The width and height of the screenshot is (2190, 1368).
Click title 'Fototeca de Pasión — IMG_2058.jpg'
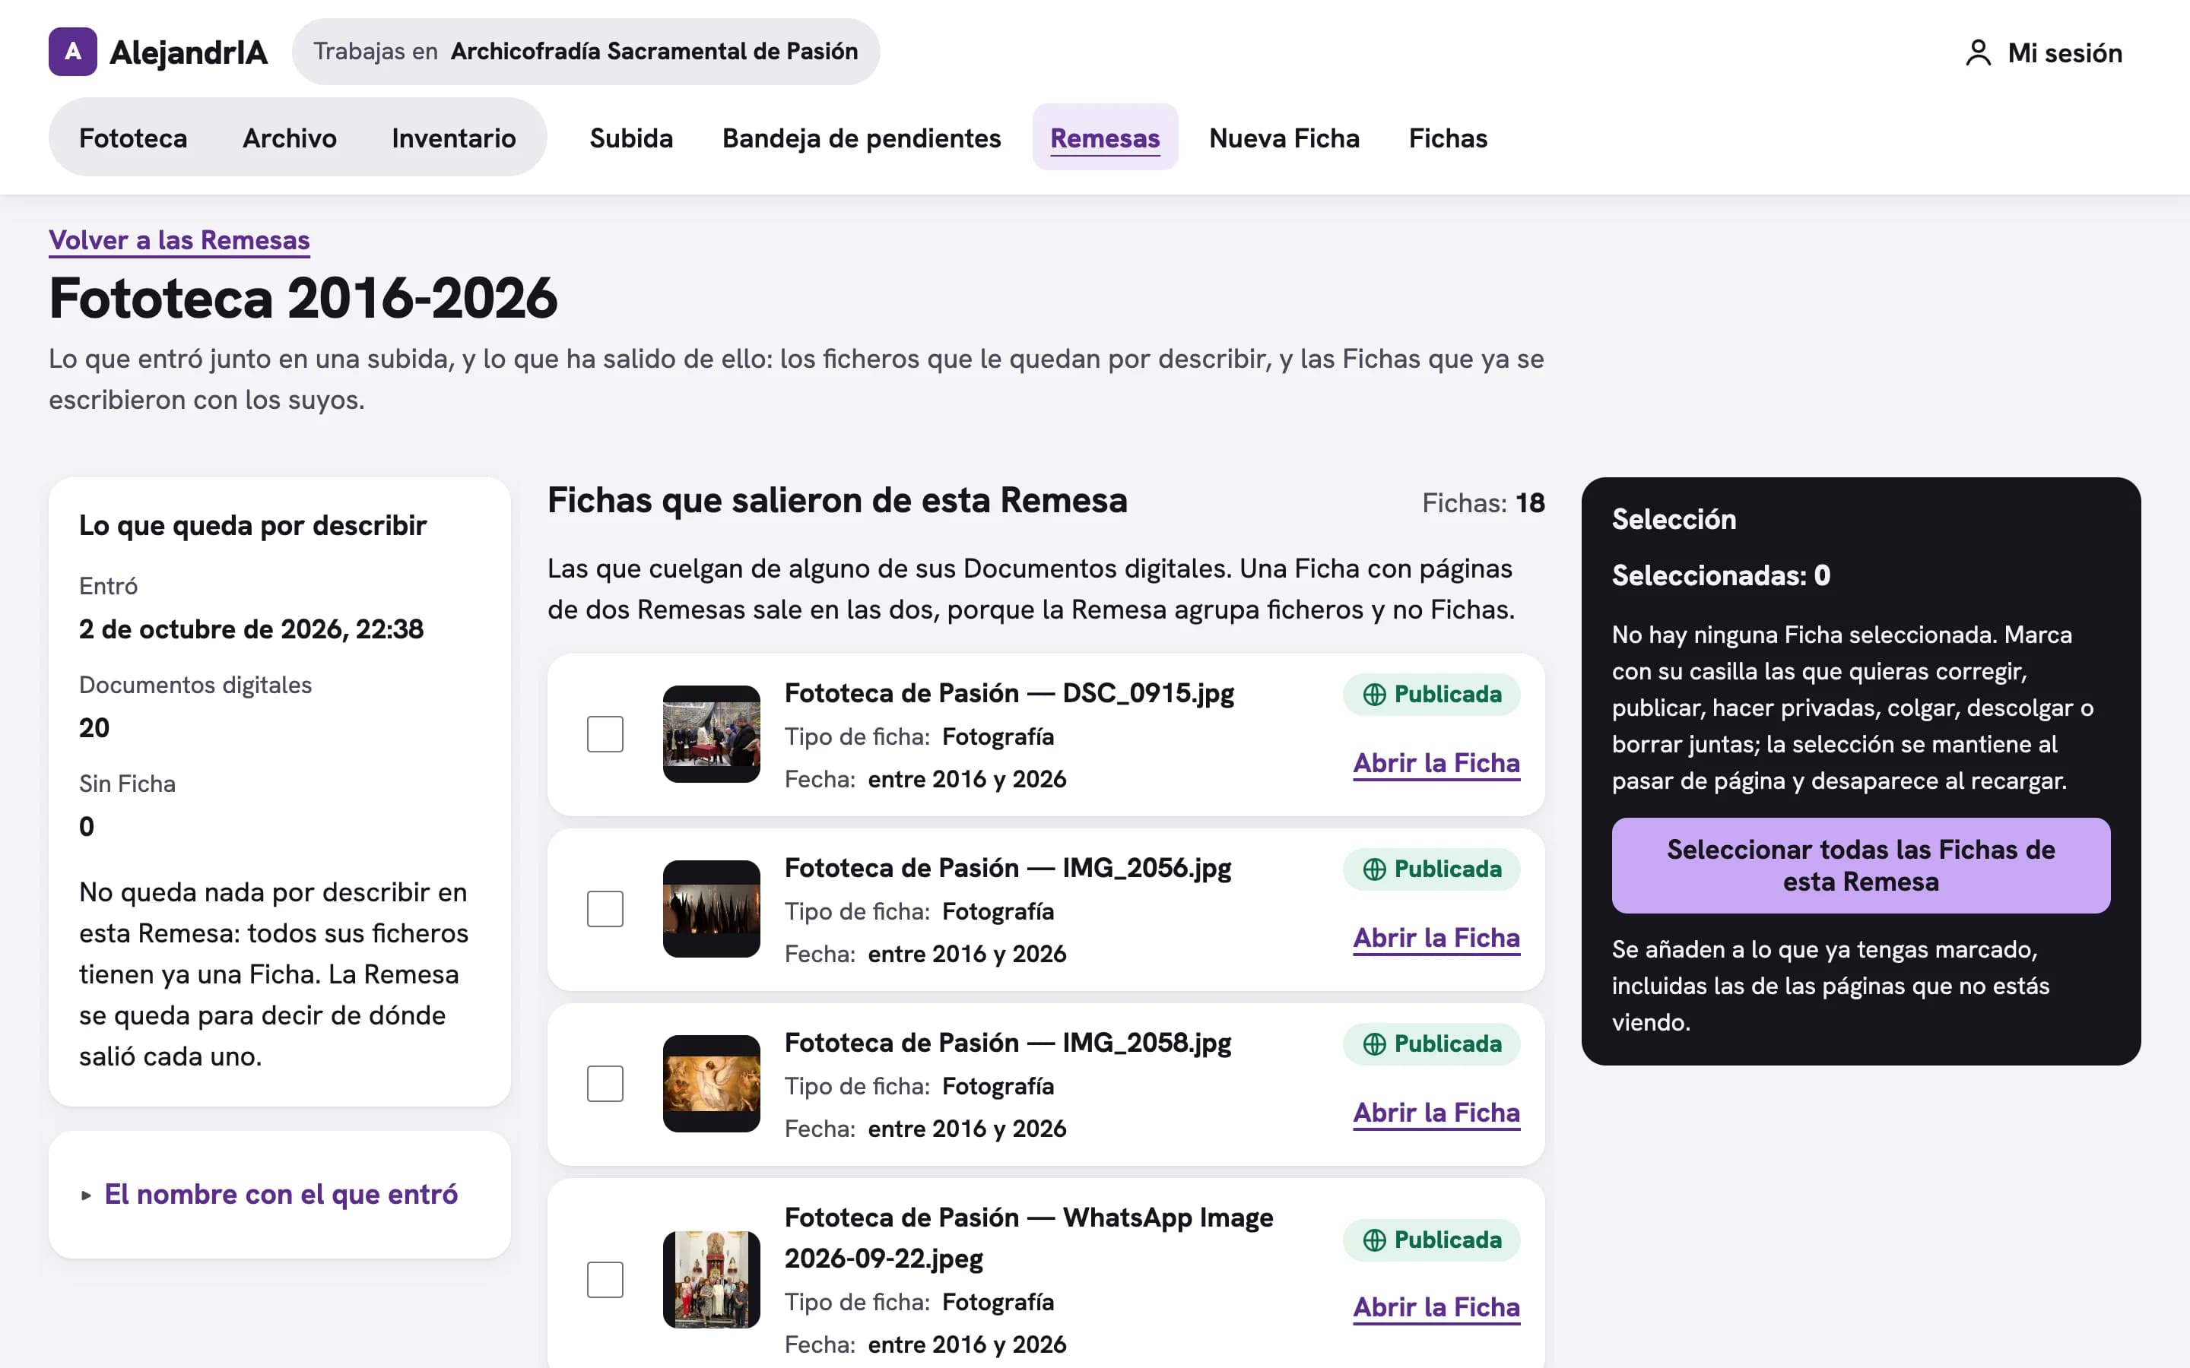tap(1008, 1042)
